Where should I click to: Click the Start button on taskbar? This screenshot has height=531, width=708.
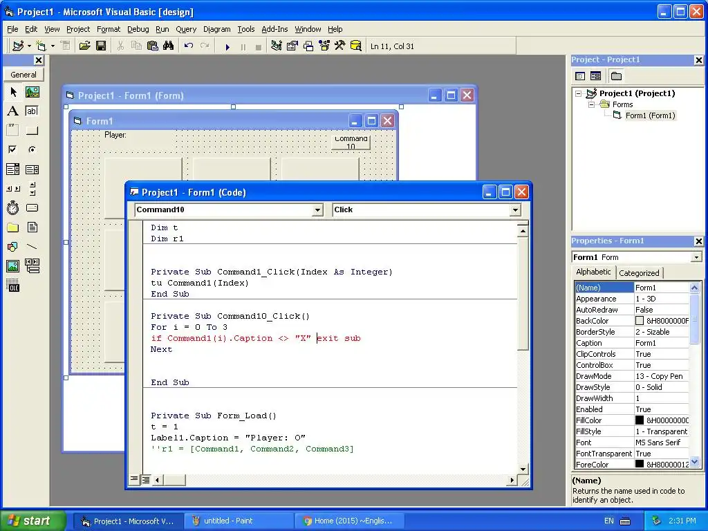33,521
